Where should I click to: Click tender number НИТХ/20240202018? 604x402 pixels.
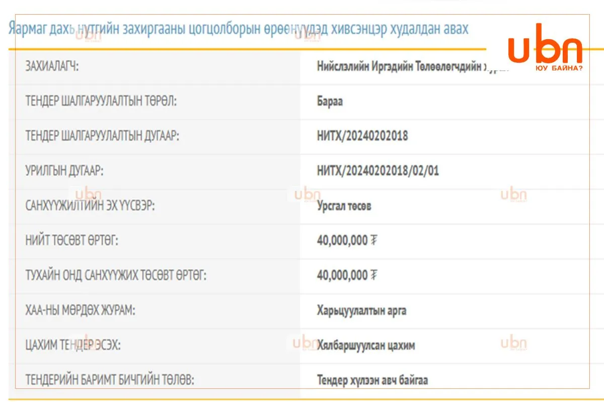point(362,136)
